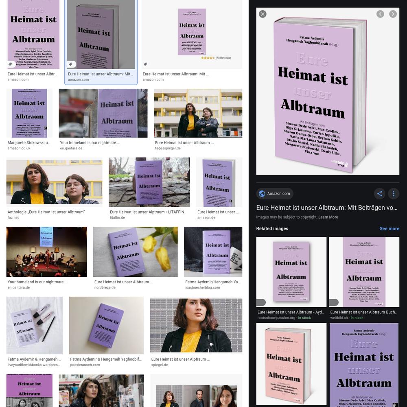407x407 pixels.
Task: Click badge on rootsofcompassion related image
Action: [261, 302]
